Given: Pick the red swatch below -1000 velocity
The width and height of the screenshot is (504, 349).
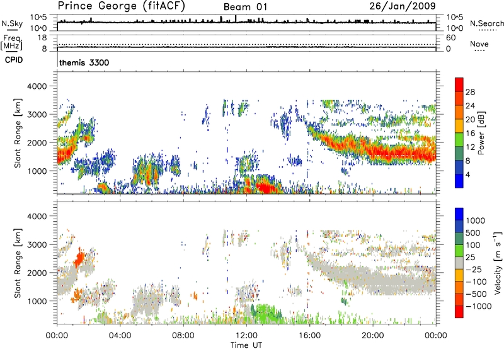Looking at the screenshot, I should (x=459, y=312).
